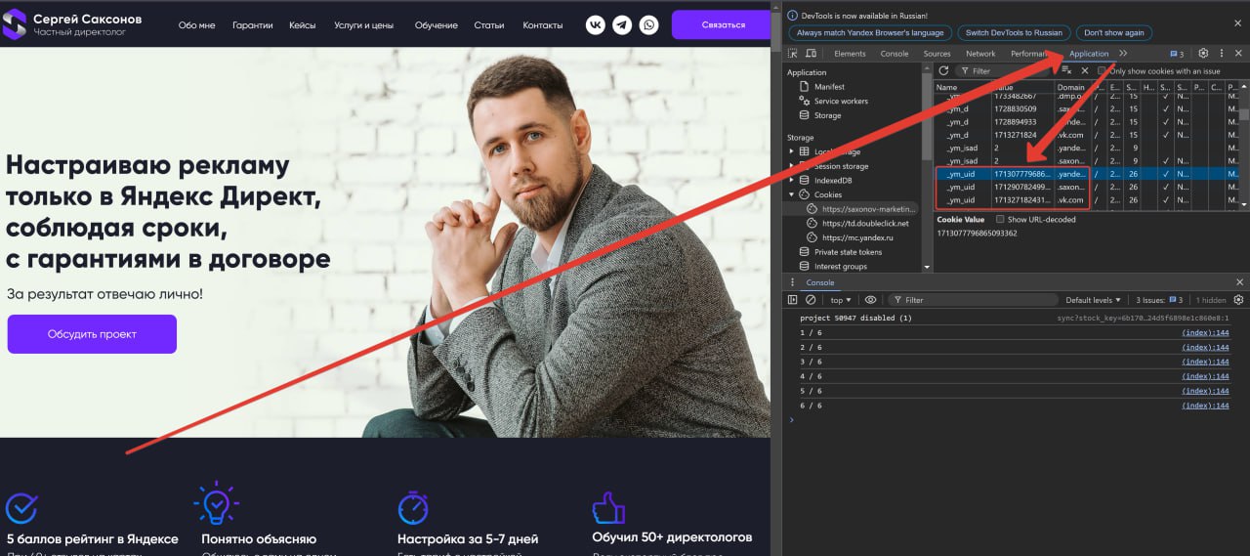Enable Only show cookies with an issue
The image size is (1250, 556).
[1103, 70]
